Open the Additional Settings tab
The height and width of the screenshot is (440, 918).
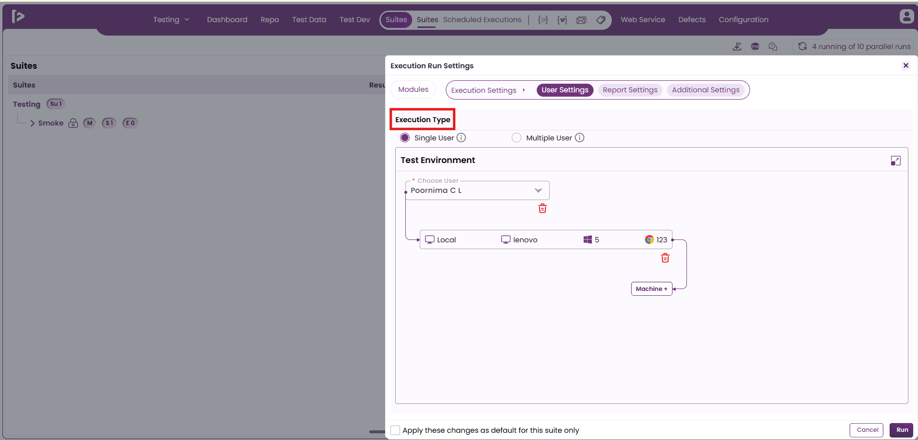click(706, 90)
